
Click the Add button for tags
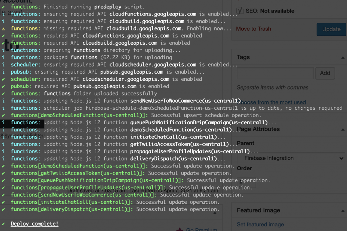[x=325, y=73]
